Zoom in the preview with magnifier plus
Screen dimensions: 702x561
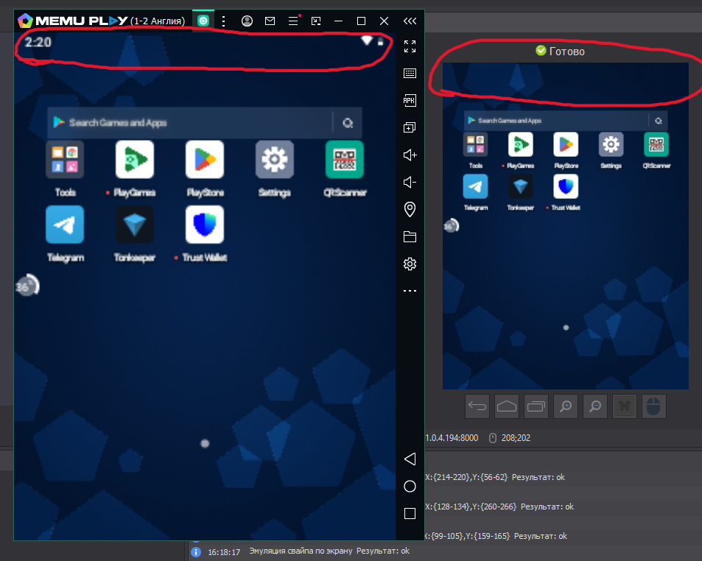pos(566,406)
